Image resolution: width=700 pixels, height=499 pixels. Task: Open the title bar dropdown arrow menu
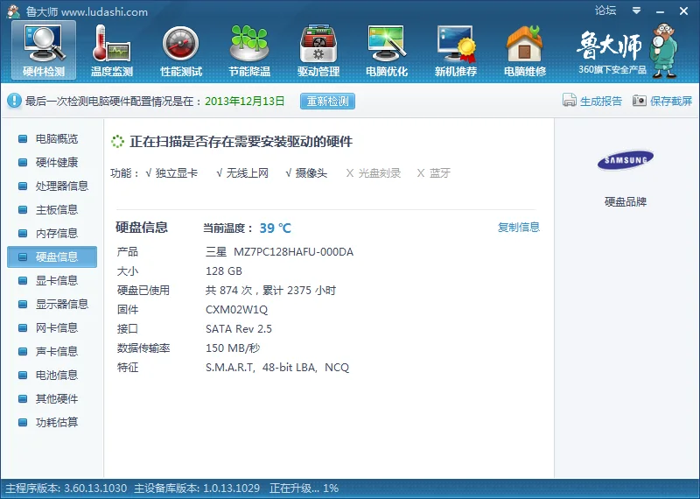pos(636,11)
